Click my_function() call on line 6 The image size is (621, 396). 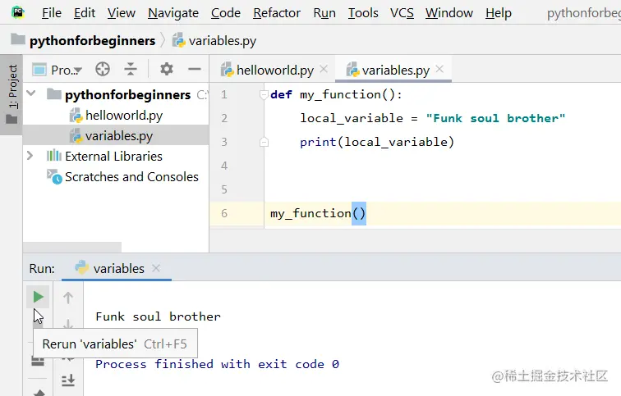tap(318, 213)
